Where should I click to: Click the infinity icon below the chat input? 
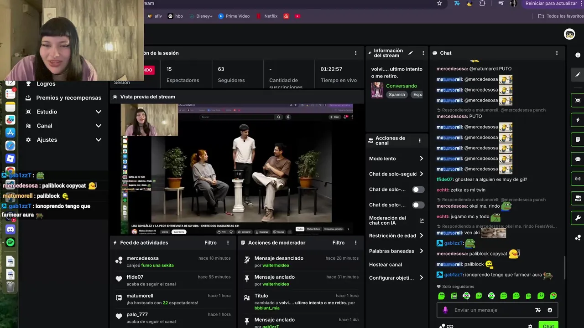click(450, 326)
